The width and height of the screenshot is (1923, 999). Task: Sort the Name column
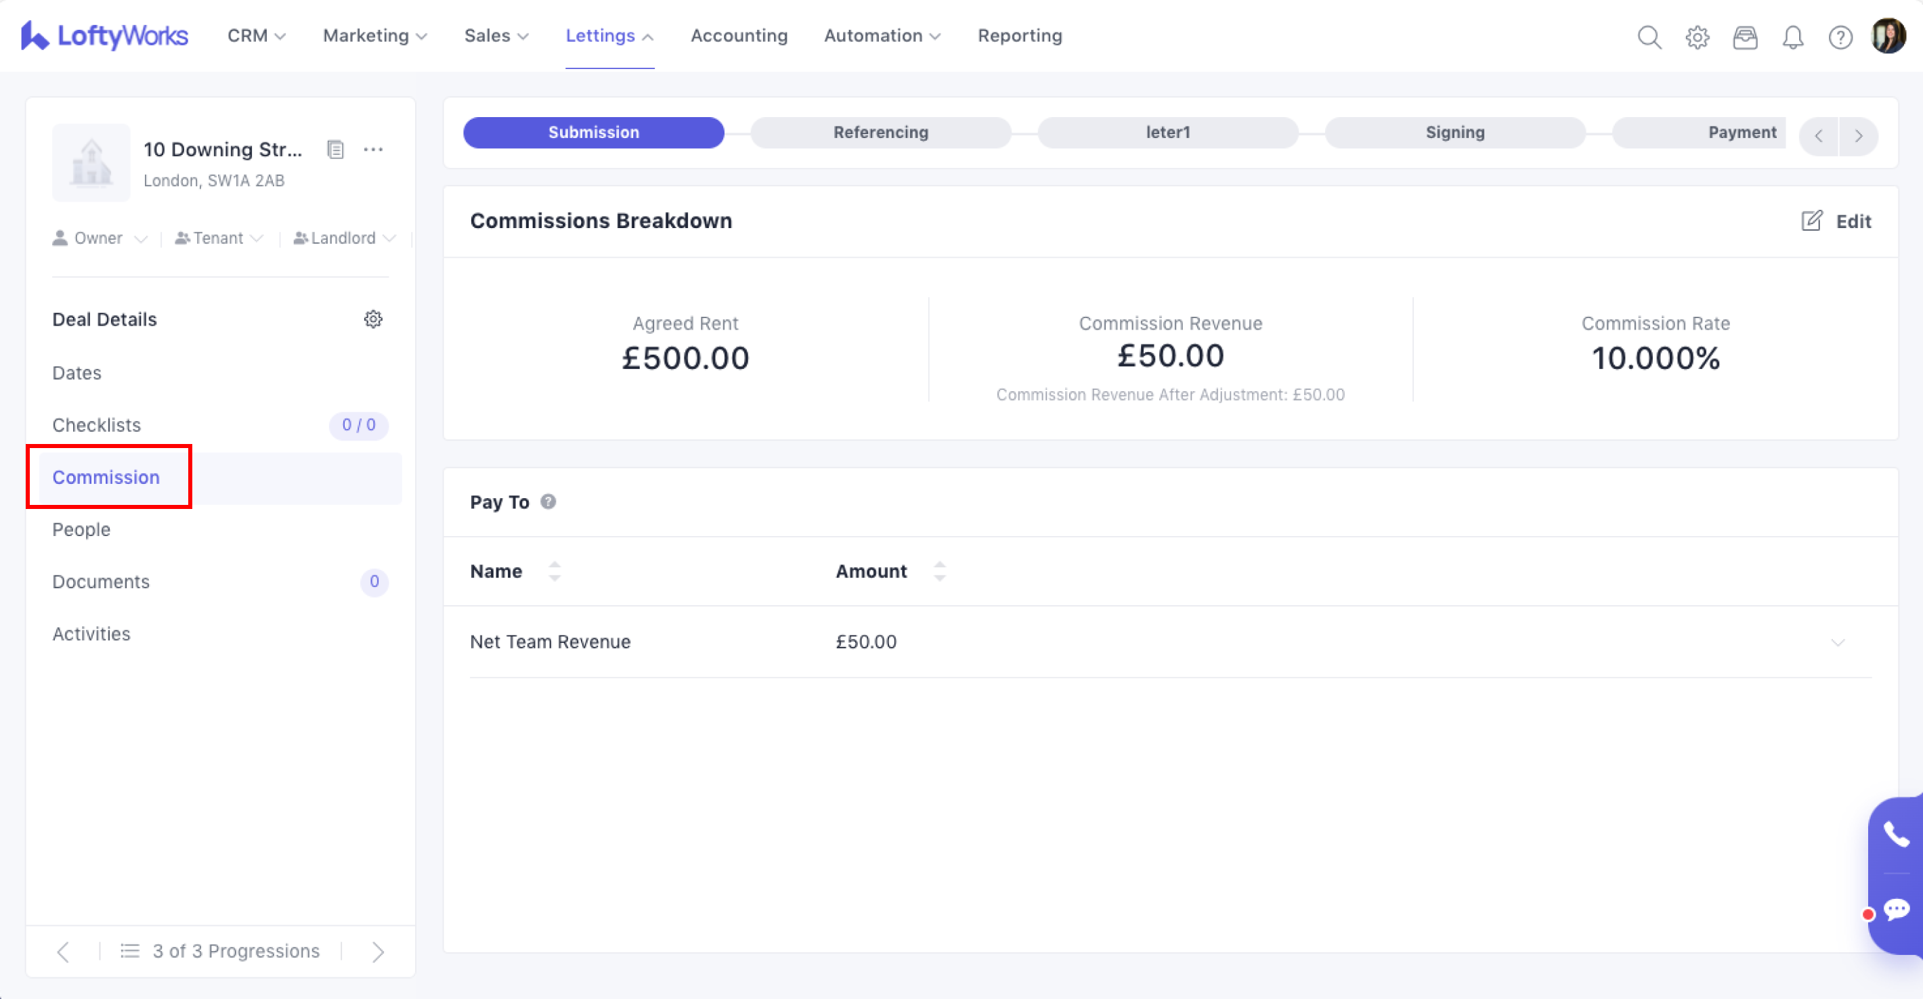(x=554, y=571)
